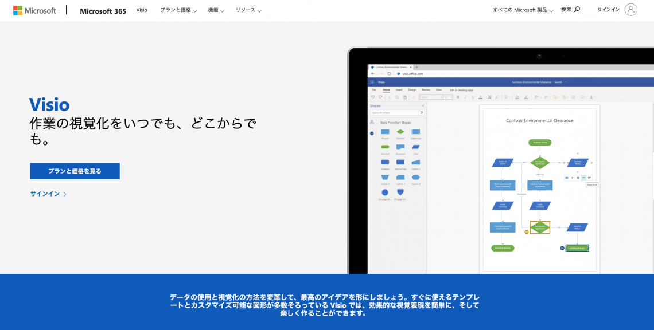Select the External Data shape
The height and width of the screenshot is (330, 654).
tap(400, 162)
